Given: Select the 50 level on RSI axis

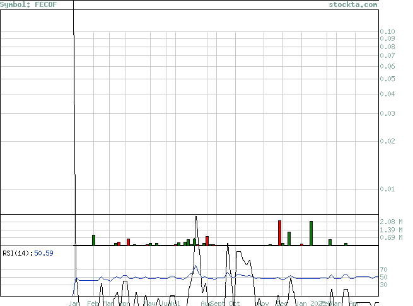Looking at the screenshot, I should (x=383, y=277).
